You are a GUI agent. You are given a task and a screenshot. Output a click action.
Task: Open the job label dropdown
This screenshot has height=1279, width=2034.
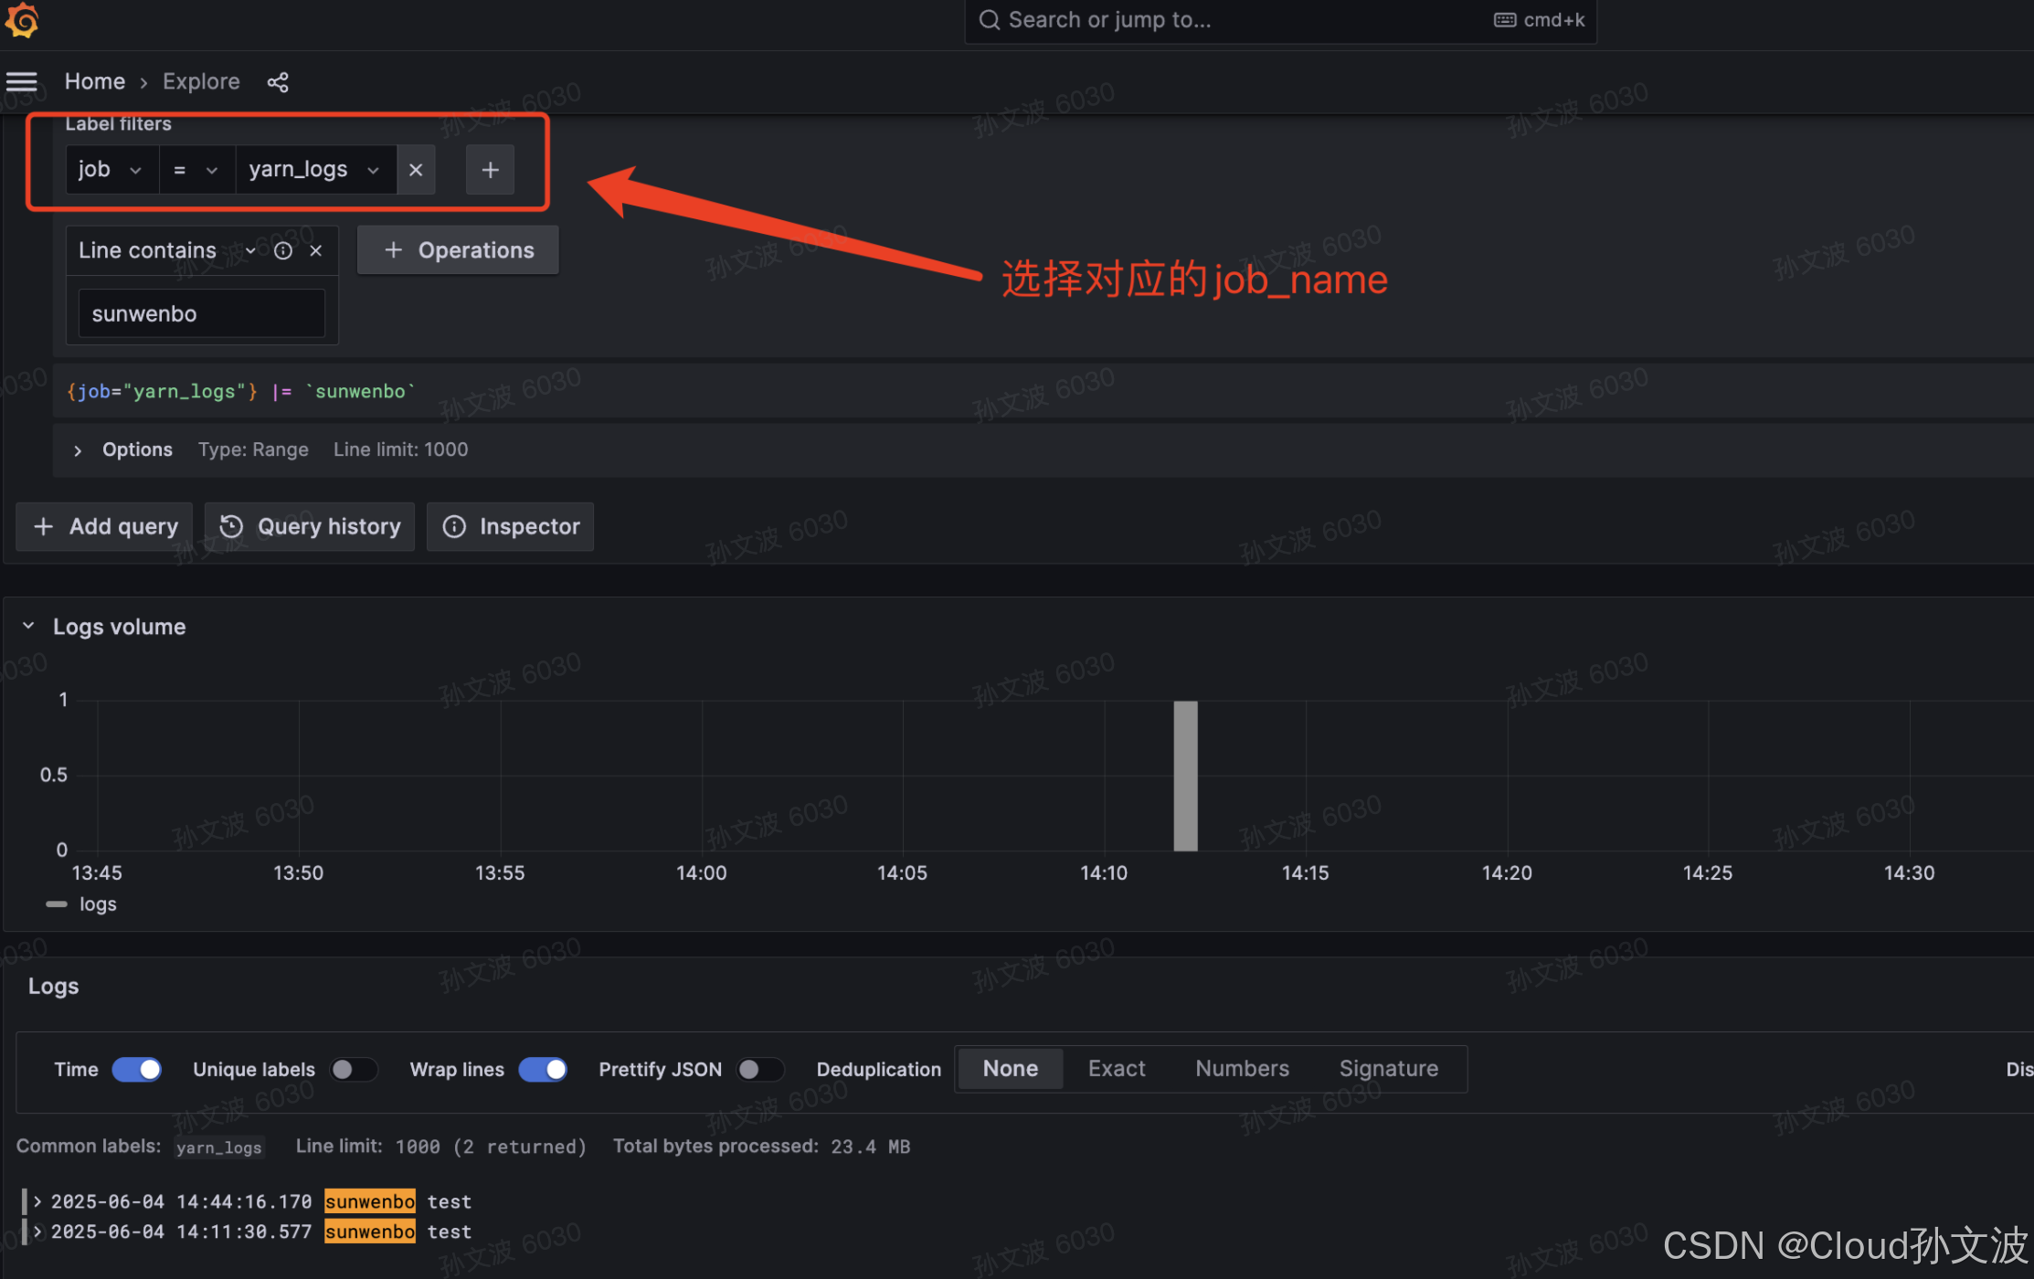[111, 170]
